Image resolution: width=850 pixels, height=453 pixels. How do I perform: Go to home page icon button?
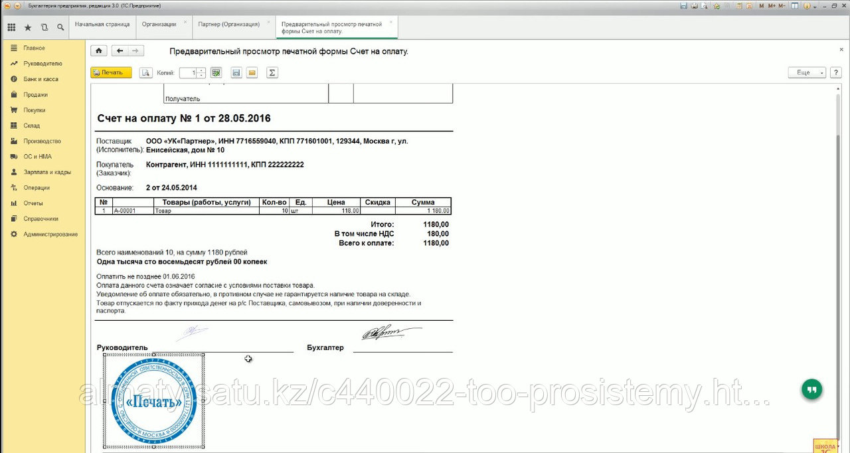[98, 51]
